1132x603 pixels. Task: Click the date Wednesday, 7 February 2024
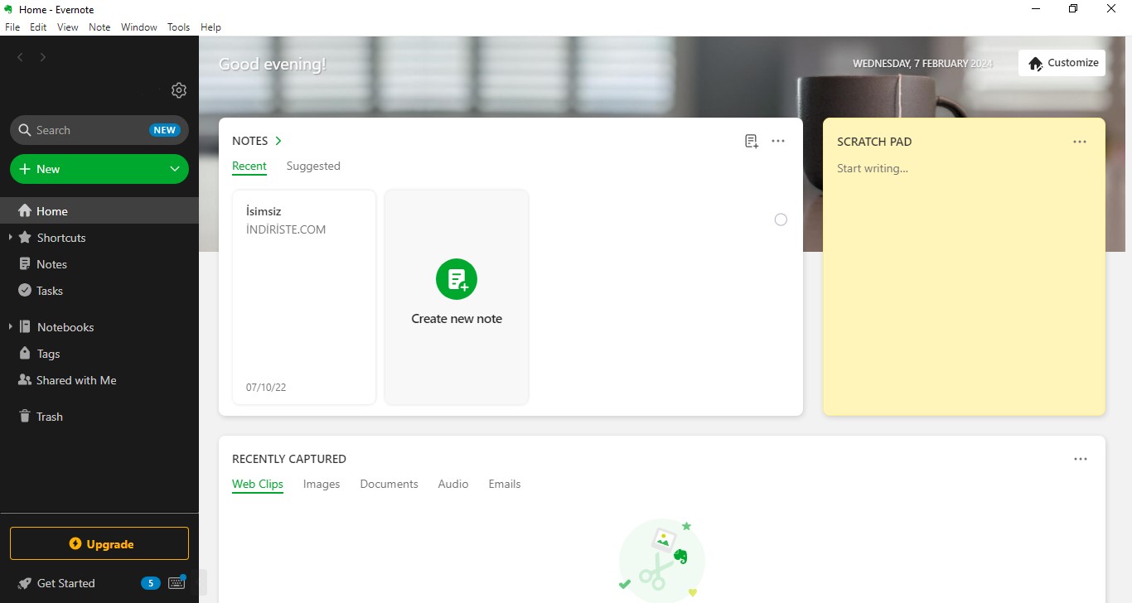coord(922,63)
